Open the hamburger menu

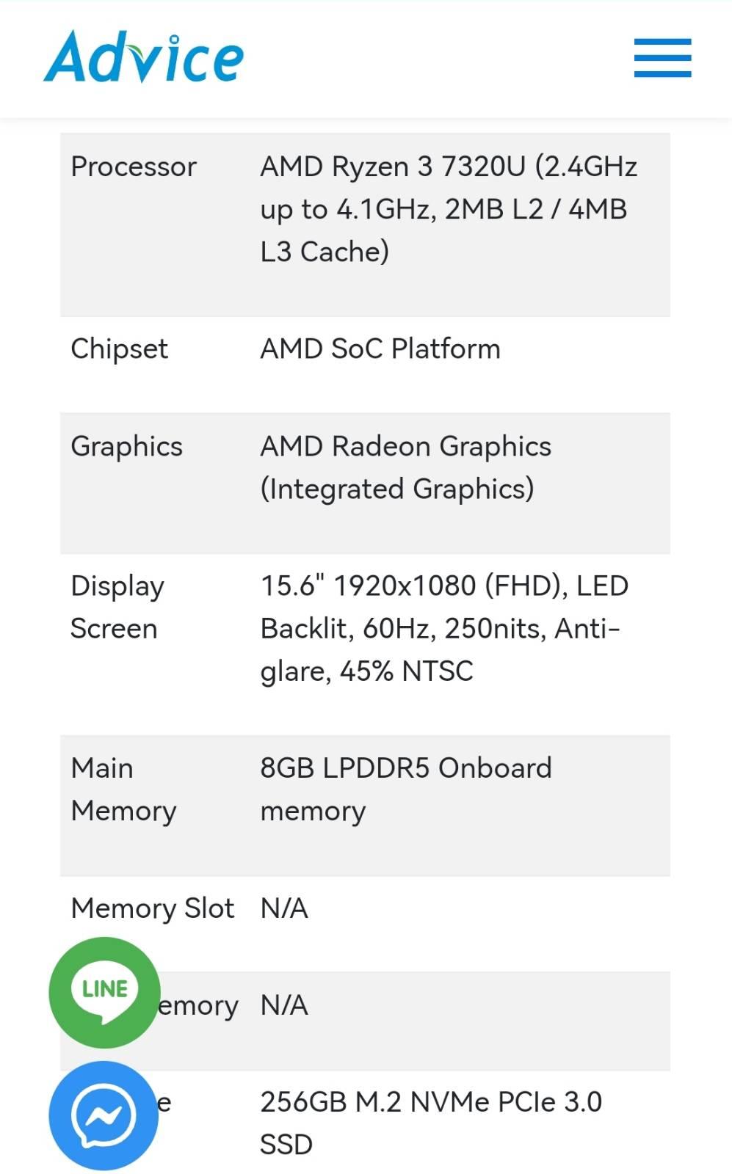coord(662,58)
